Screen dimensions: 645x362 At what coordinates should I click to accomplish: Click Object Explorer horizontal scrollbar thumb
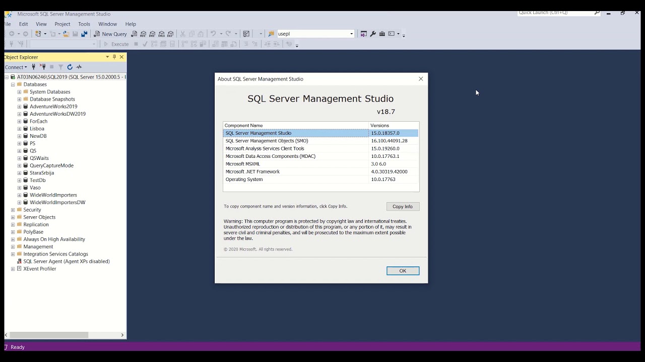pyautogui.click(x=49, y=335)
